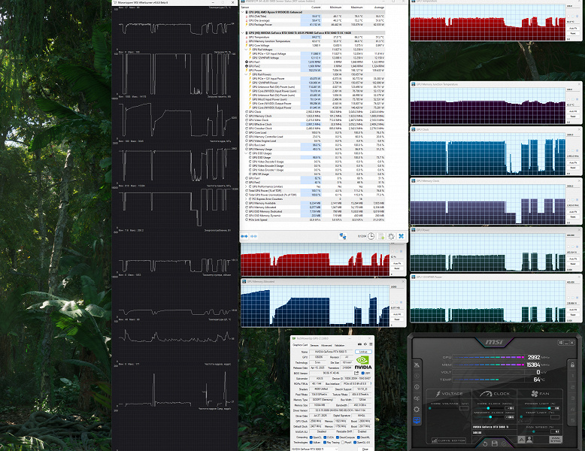Click GPU-Z Bus Interface question mark button
The width and height of the screenshot is (585, 451).
[371, 383]
